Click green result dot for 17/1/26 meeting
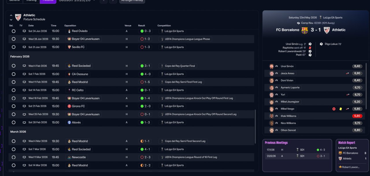The width and height of the screenshot is (370, 176). point(318,150)
